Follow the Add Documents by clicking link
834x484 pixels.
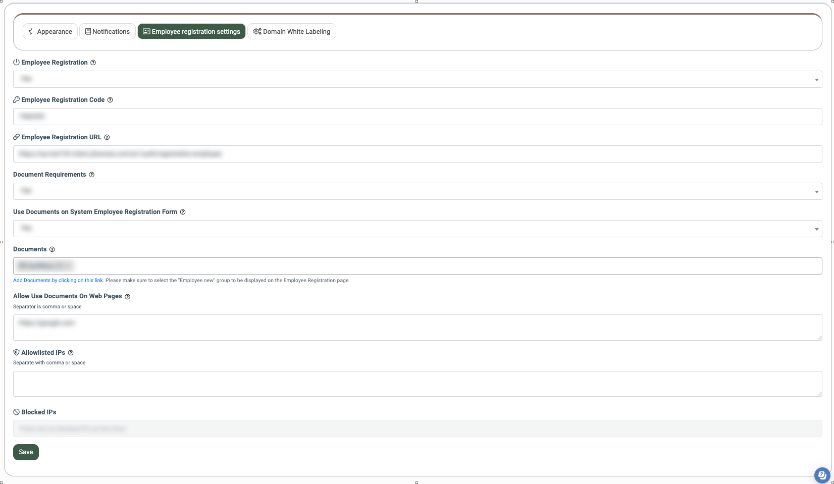tap(58, 281)
